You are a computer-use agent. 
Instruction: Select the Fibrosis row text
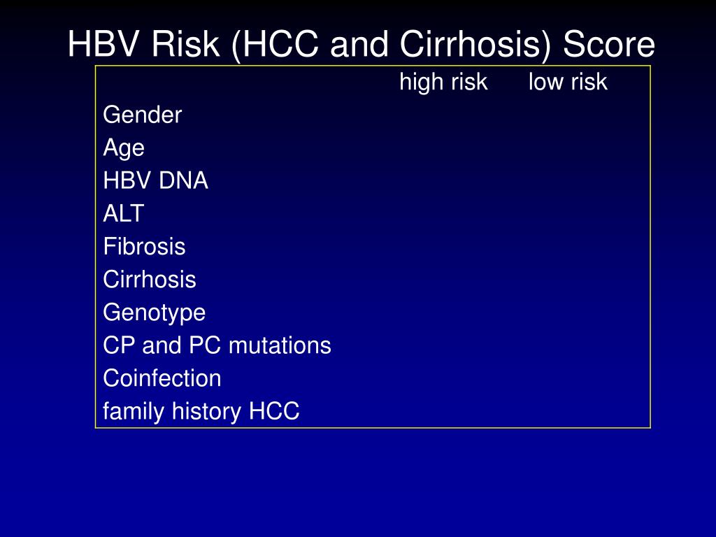(144, 247)
